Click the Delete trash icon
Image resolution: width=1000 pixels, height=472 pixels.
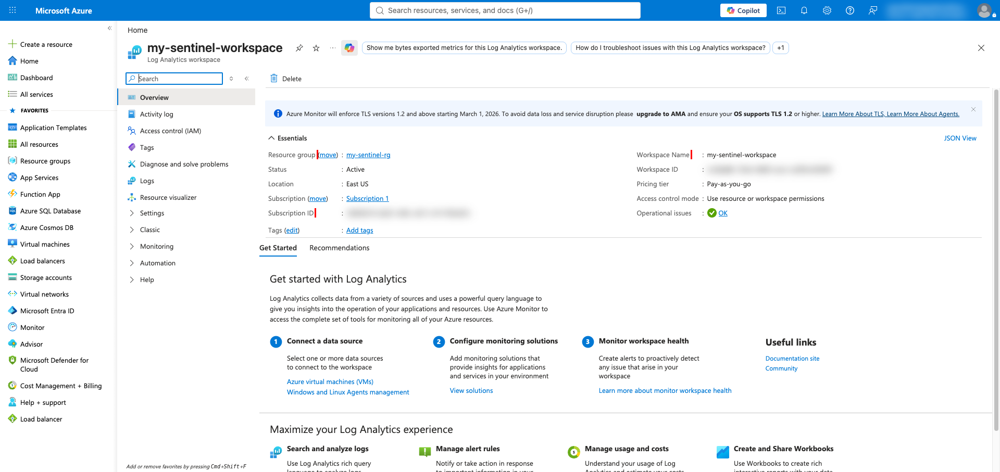click(x=274, y=79)
